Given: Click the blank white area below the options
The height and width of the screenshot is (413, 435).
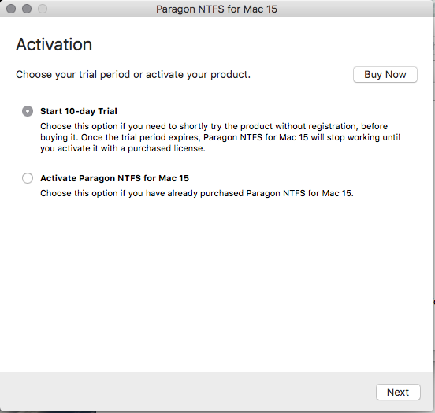Looking at the screenshot, I should pos(217,283).
